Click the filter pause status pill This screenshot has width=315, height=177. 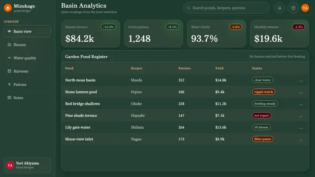(x=263, y=139)
